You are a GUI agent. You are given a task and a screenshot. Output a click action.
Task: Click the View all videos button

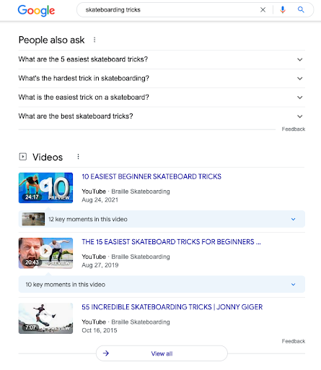[162, 353]
